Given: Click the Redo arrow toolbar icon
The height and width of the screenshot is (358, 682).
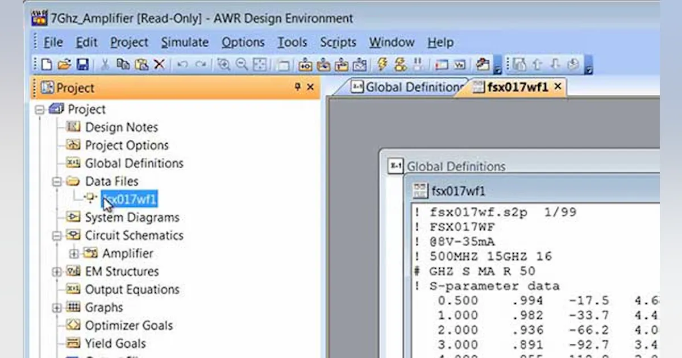Looking at the screenshot, I should coord(201,65).
